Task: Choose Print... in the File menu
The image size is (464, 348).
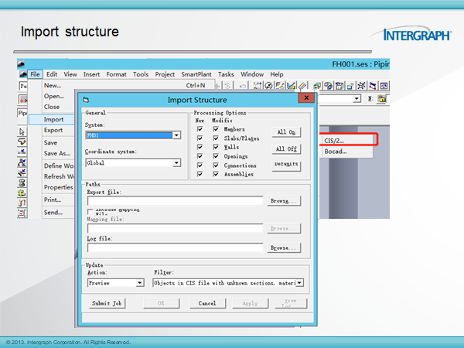Action: (53, 200)
